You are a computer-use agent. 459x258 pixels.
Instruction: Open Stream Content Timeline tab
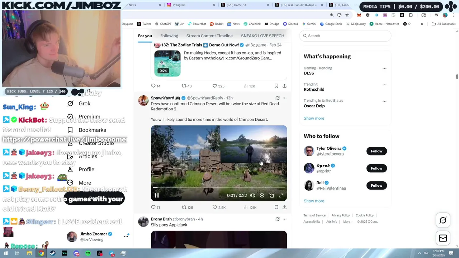coord(209,36)
